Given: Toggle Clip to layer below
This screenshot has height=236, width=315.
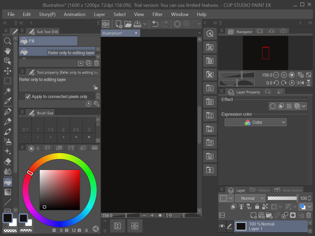Looking at the screenshot, I should tap(233, 207).
